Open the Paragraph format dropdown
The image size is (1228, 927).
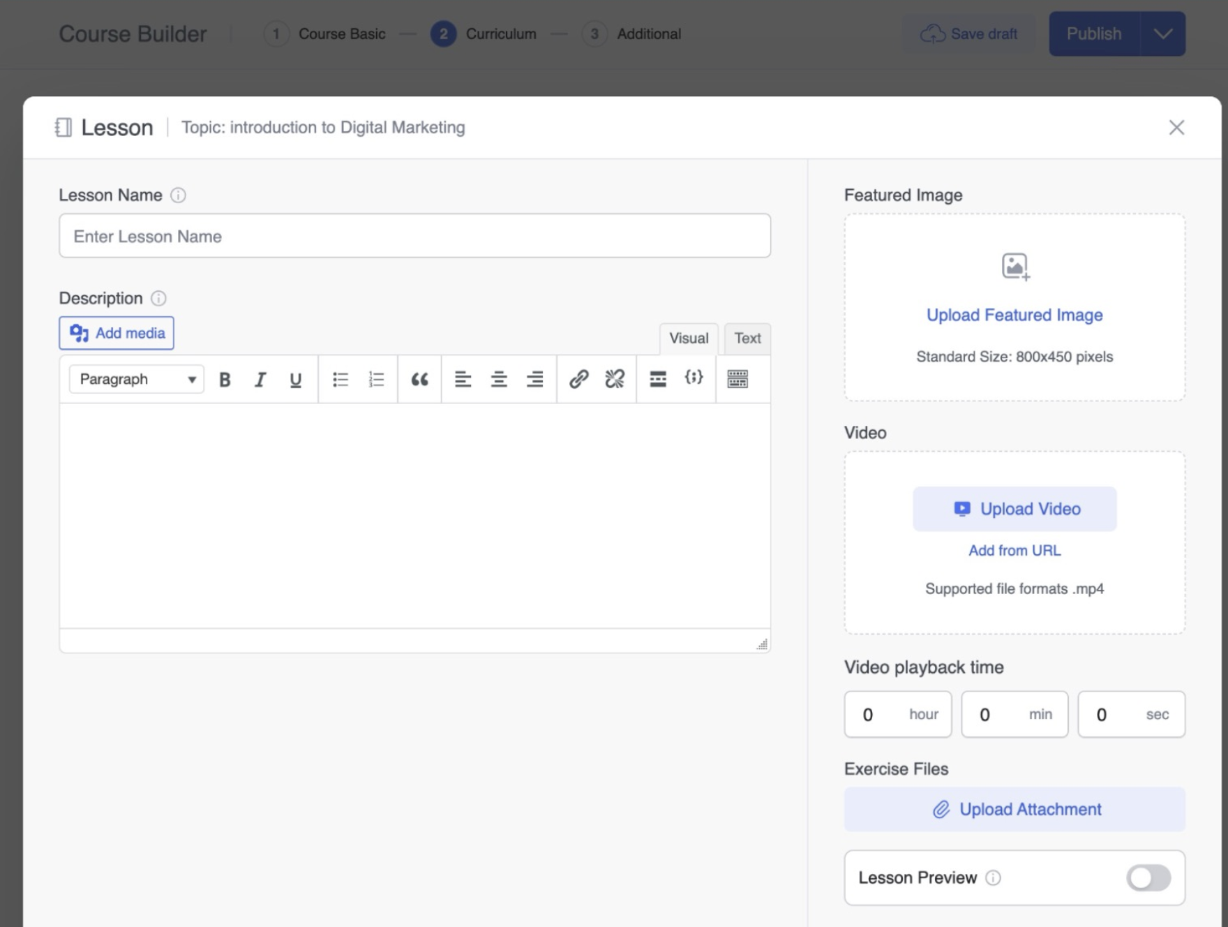click(136, 379)
